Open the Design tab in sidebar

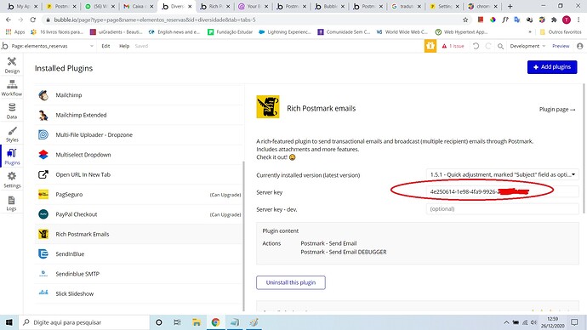[12, 65]
